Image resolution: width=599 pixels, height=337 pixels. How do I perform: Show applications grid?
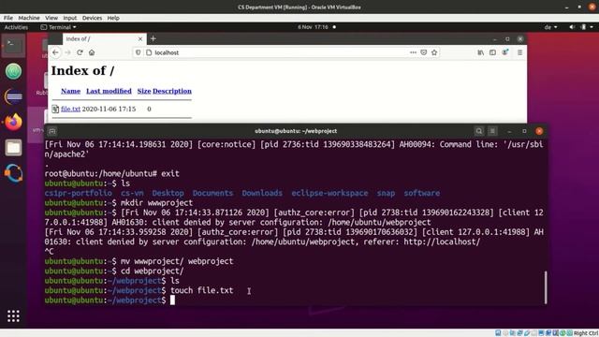pos(13,316)
